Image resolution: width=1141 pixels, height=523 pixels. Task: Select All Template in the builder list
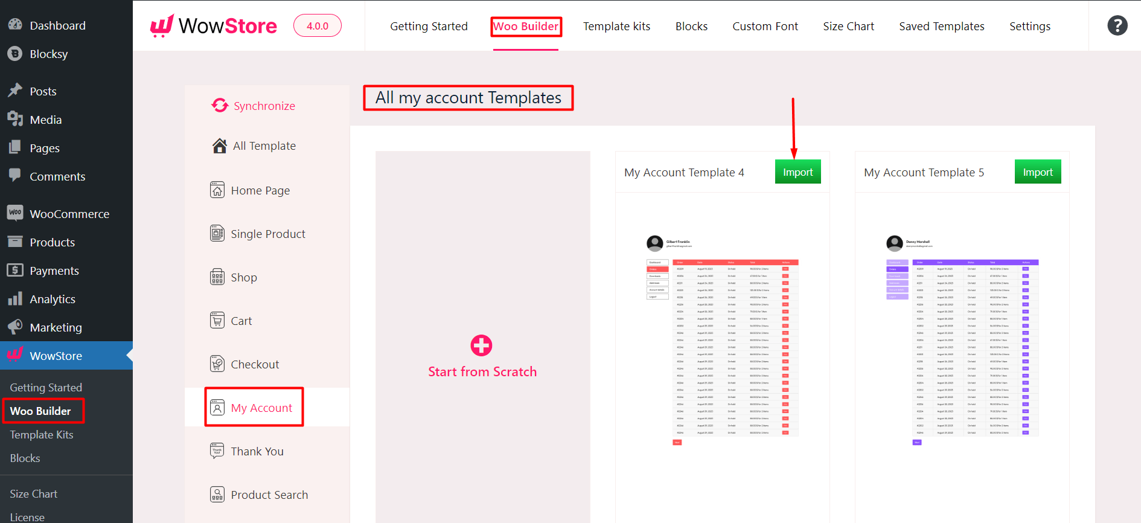264,146
